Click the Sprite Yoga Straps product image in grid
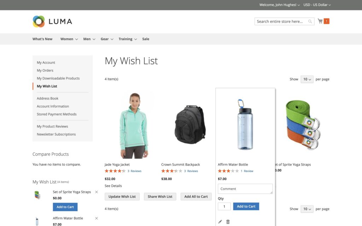 303,125
